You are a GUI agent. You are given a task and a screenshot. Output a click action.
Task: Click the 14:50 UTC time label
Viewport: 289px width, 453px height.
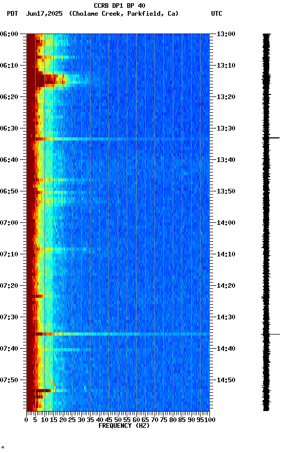click(226, 380)
